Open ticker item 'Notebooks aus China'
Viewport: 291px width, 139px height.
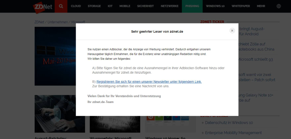pos(256,47)
